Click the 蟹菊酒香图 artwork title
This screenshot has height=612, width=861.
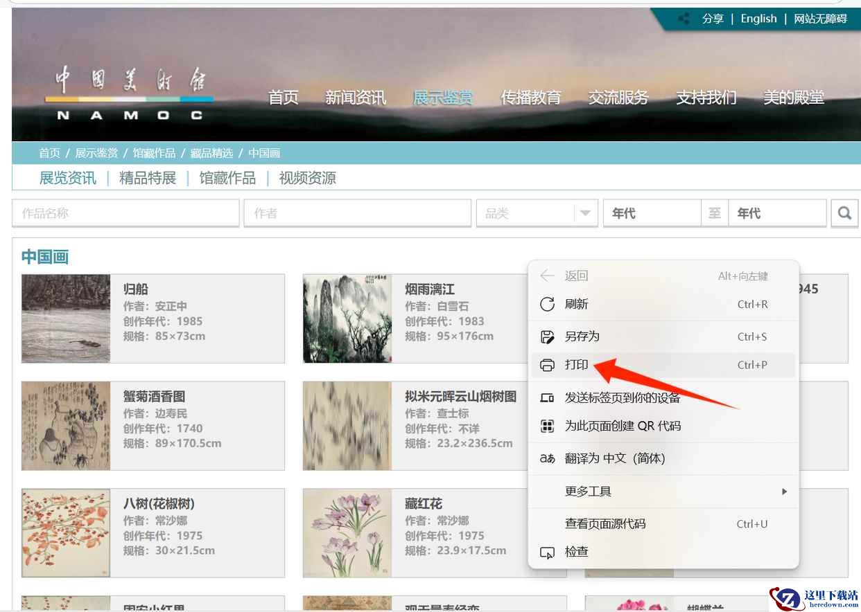[x=155, y=397]
